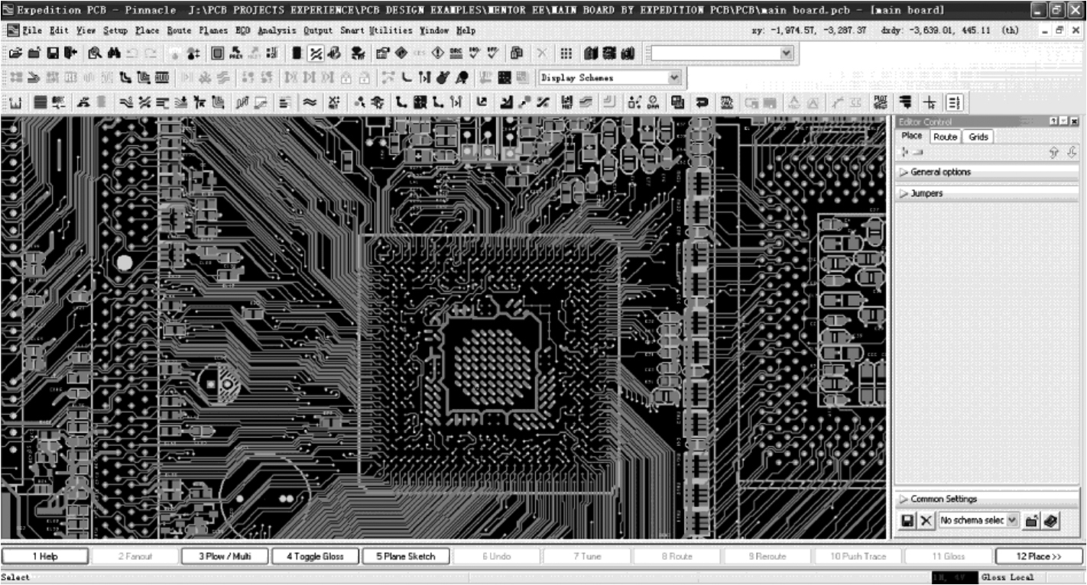Expand the General options section

click(940, 172)
